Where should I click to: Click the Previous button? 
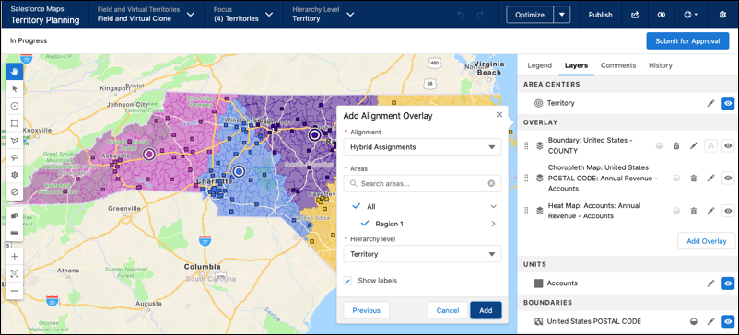point(366,310)
